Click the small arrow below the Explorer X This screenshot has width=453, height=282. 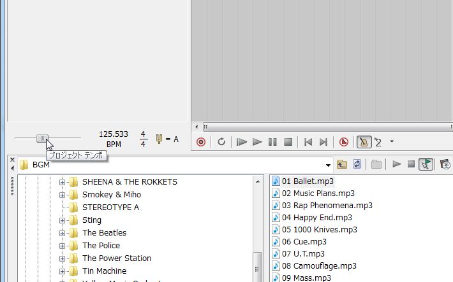[12, 168]
